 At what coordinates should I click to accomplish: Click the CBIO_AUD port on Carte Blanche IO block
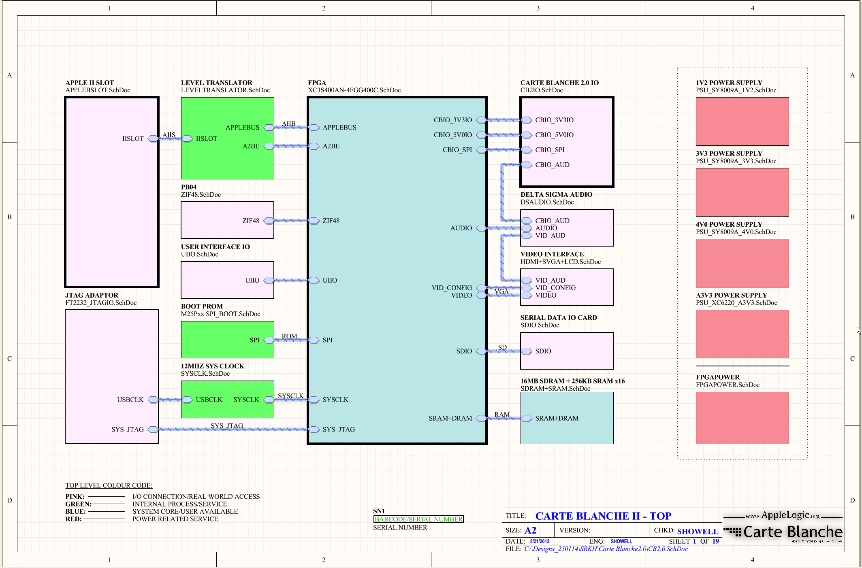[527, 165]
